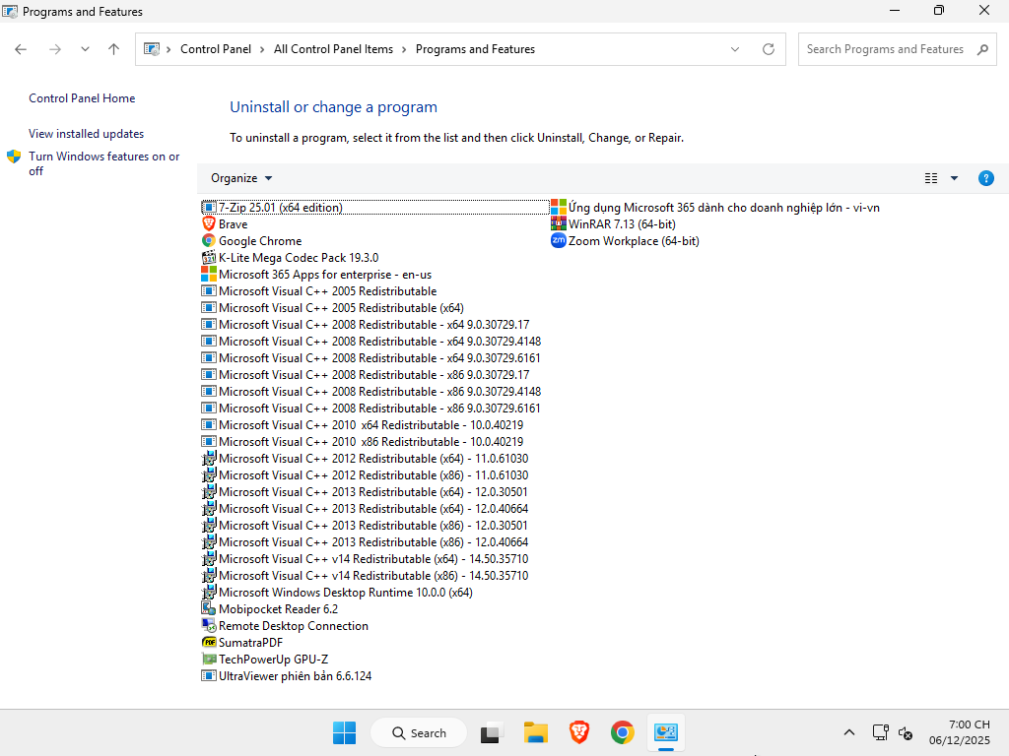The height and width of the screenshot is (756, 1009).
Task: Navigate up using the up arrow icon
Action: (113, 48)
